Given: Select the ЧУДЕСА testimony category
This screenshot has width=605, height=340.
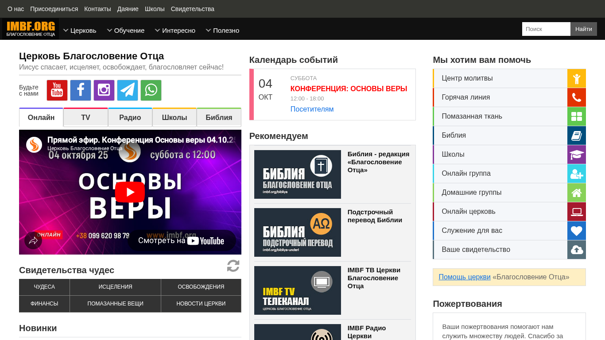Looking at the screenshot, I should click(x=44, y=287).
